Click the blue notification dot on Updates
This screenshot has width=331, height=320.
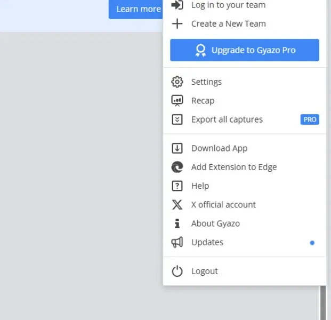click(312, 243)
